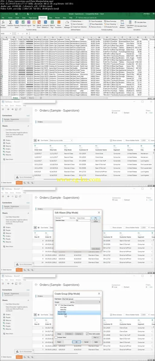Click Show Formulas in Excel ribbon

click(x=110, y=21)
